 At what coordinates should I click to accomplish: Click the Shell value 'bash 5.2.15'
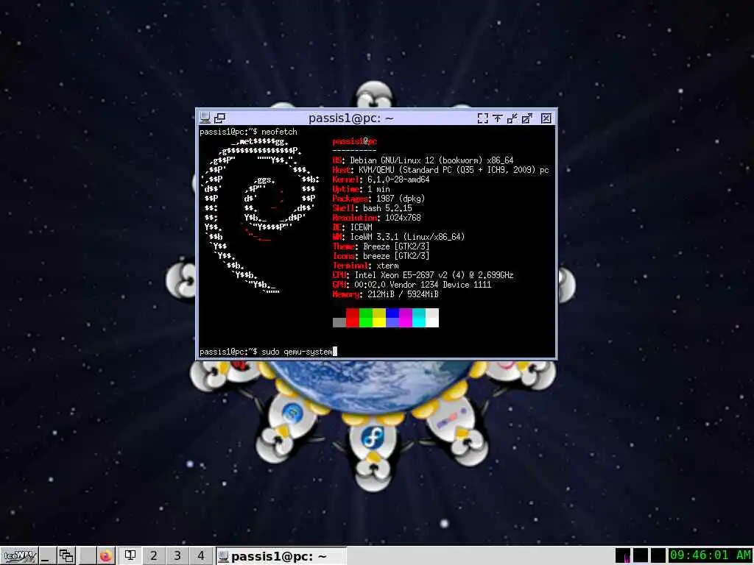(387, 208)
